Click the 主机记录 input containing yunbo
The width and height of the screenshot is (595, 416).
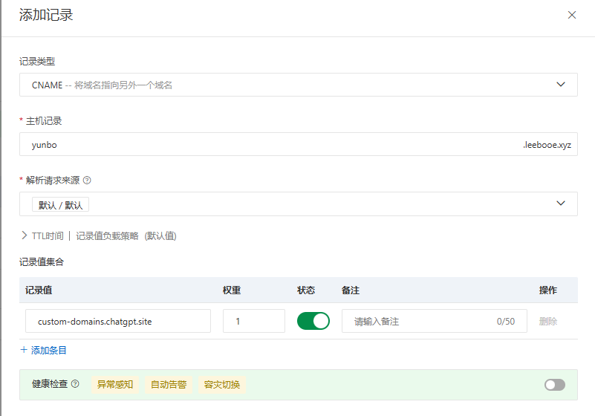(x=299, y=144)
